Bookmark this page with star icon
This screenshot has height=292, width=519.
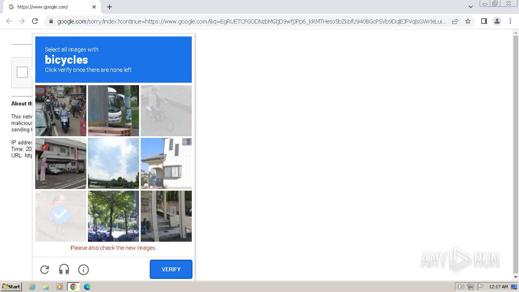click(468, 21)
